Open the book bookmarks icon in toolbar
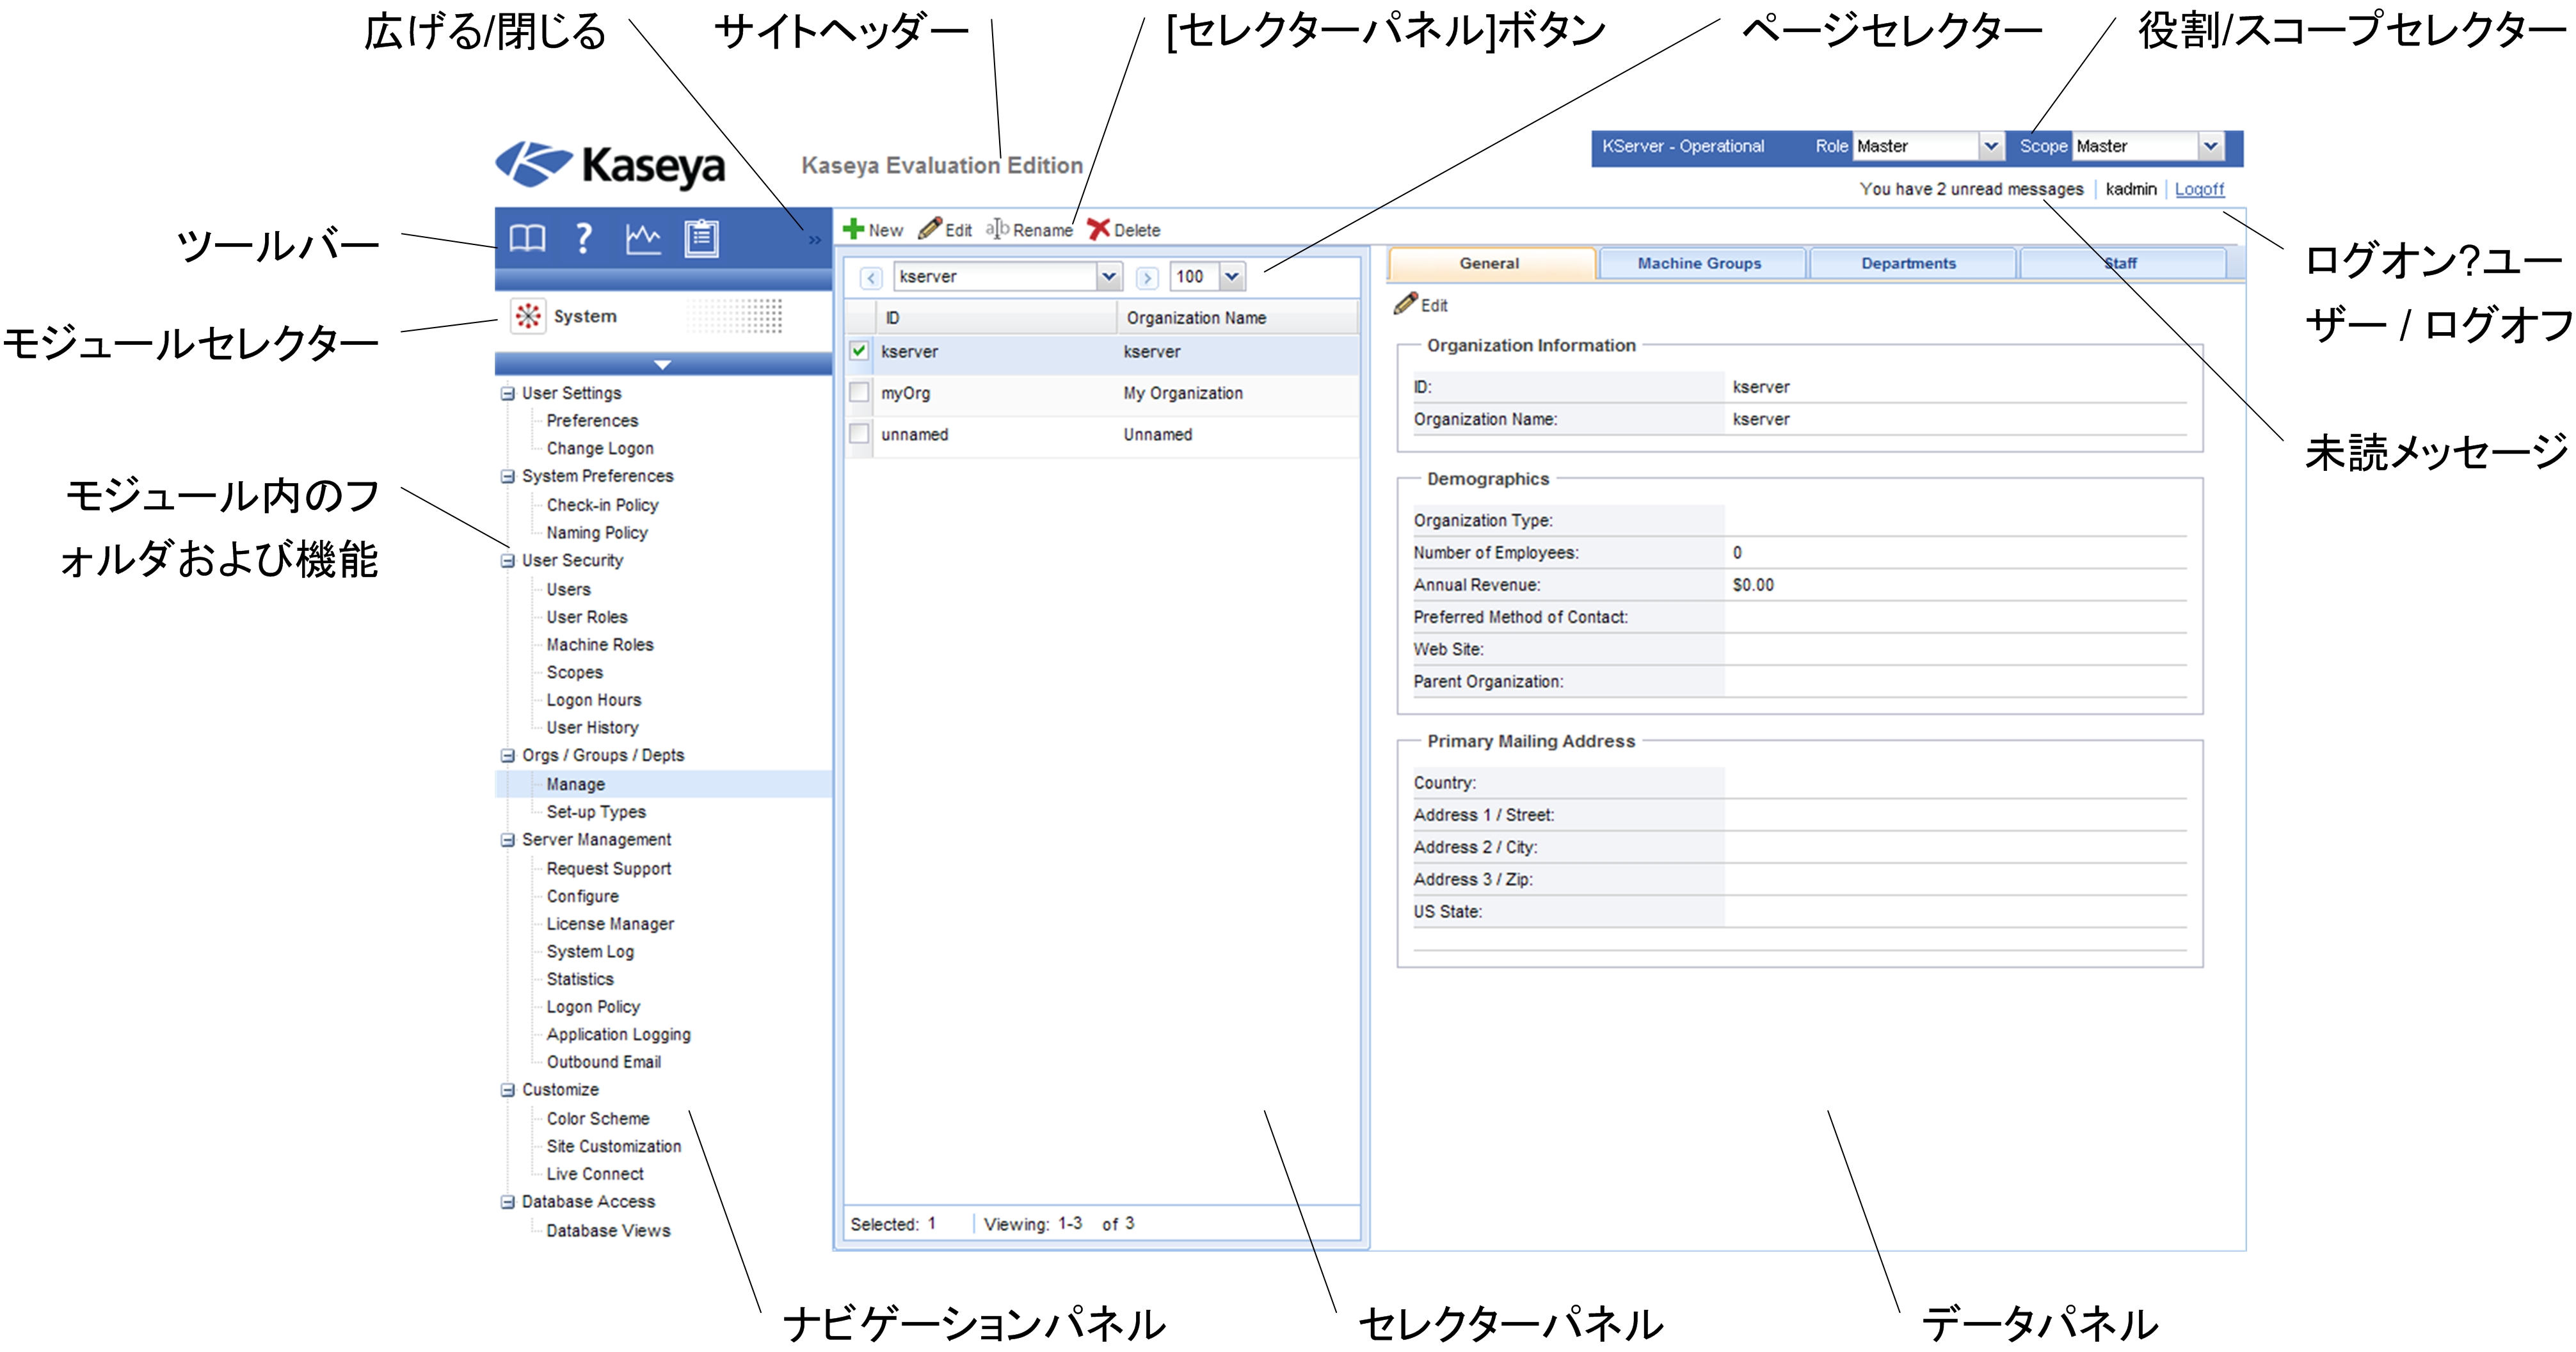This screenshot has height=1352, width=2576. pos(527,238)
